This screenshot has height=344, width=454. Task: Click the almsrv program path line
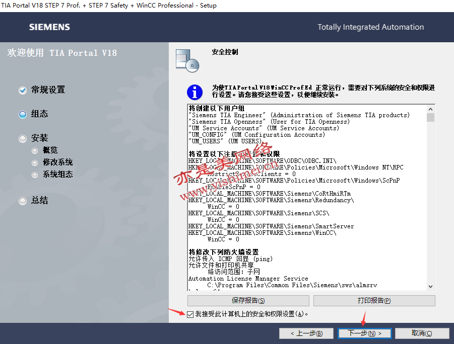292,285
